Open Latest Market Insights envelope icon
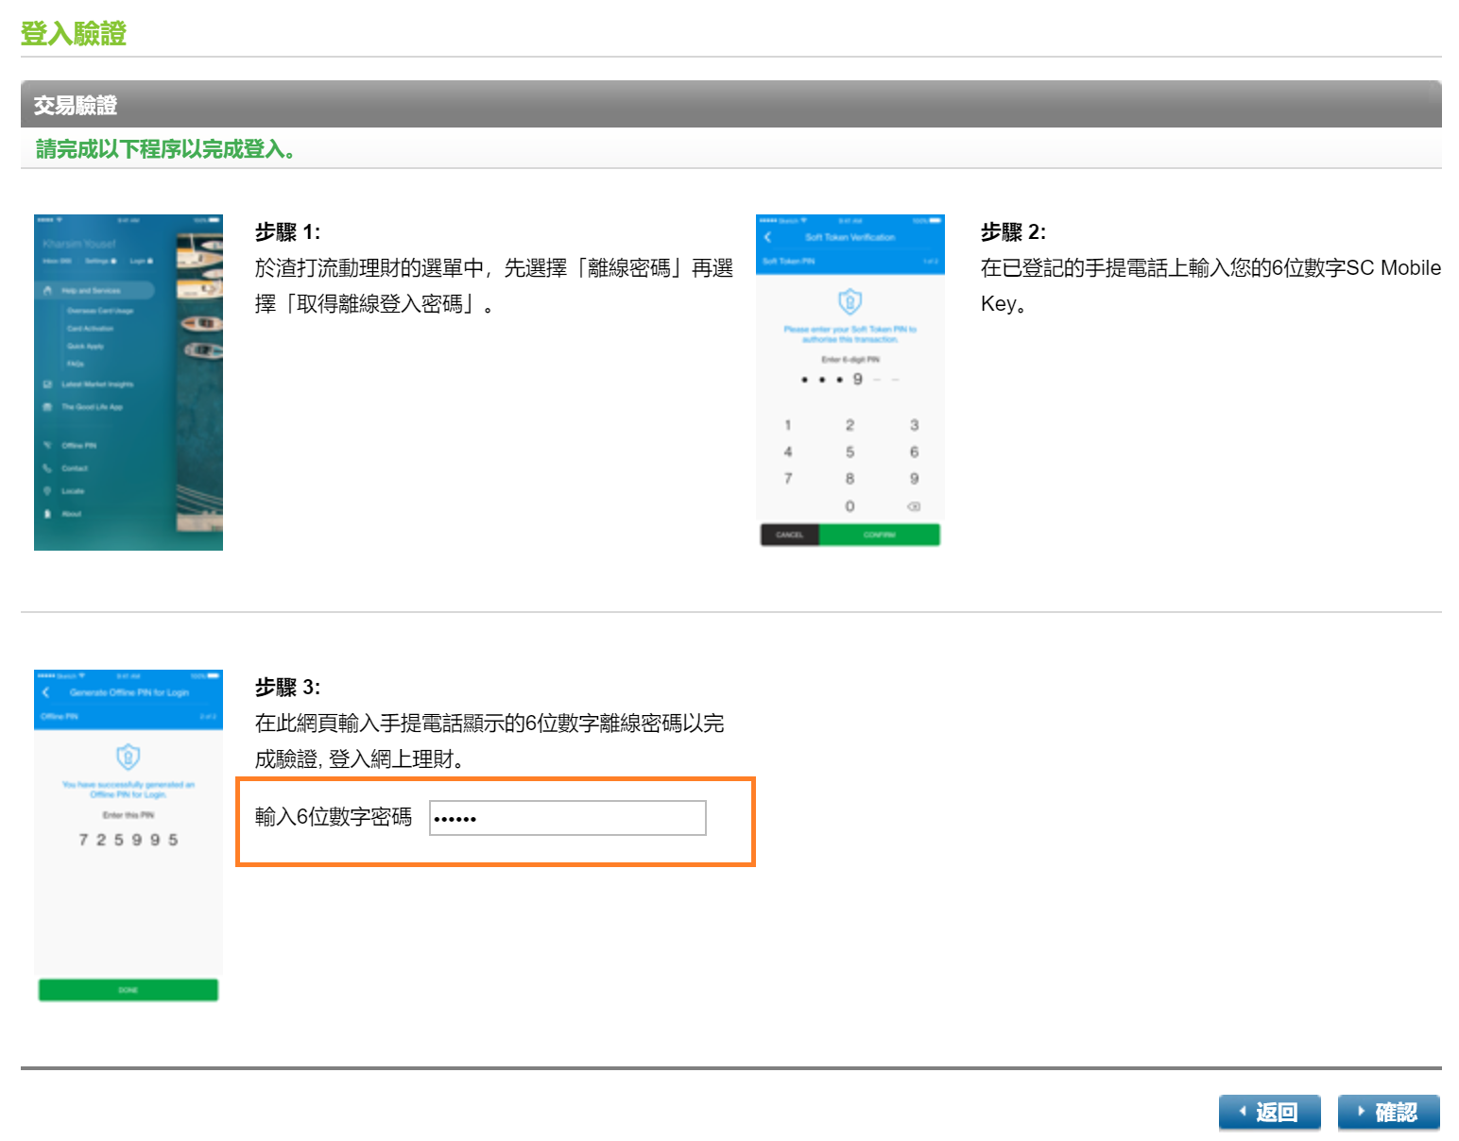This screenshot has height=1141, width=1459. click(x=47, y=384)
